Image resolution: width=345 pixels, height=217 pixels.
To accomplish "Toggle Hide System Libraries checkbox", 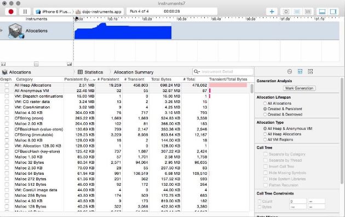I will click(266, 179).
